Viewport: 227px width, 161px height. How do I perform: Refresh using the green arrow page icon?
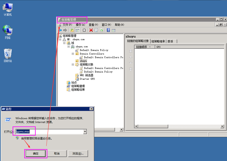tap(102, 30)
